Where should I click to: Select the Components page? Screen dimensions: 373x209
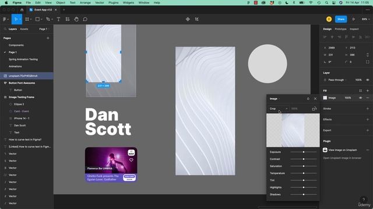tap(16, 45)
